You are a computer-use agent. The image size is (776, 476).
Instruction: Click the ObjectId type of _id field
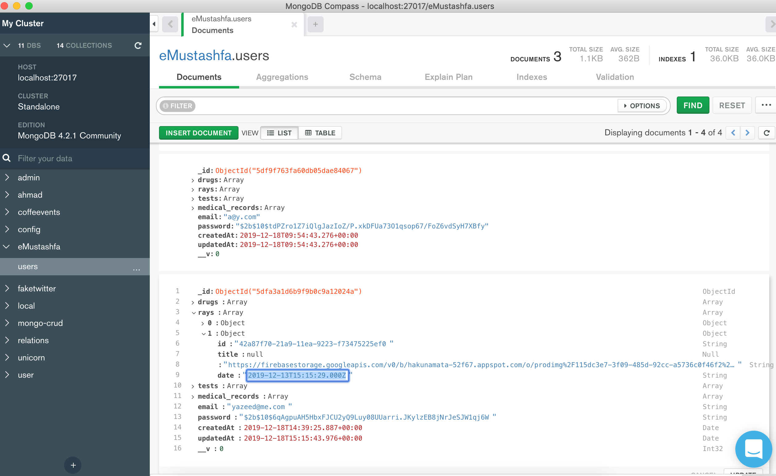tap(719, 291)
